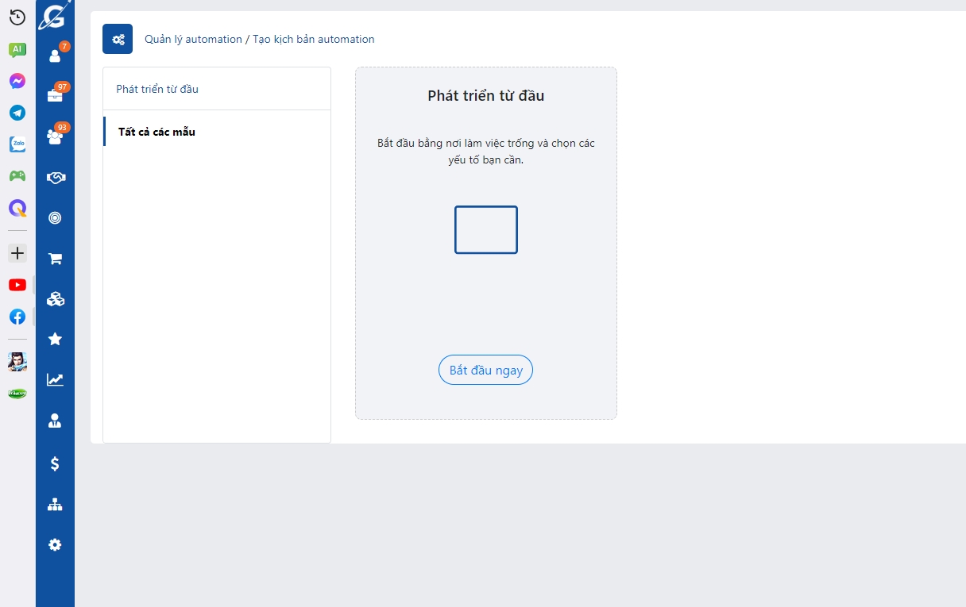Viewport: 966px width, 607px height.
Task: Open the line chart reports icon
Action: (55, 380)
